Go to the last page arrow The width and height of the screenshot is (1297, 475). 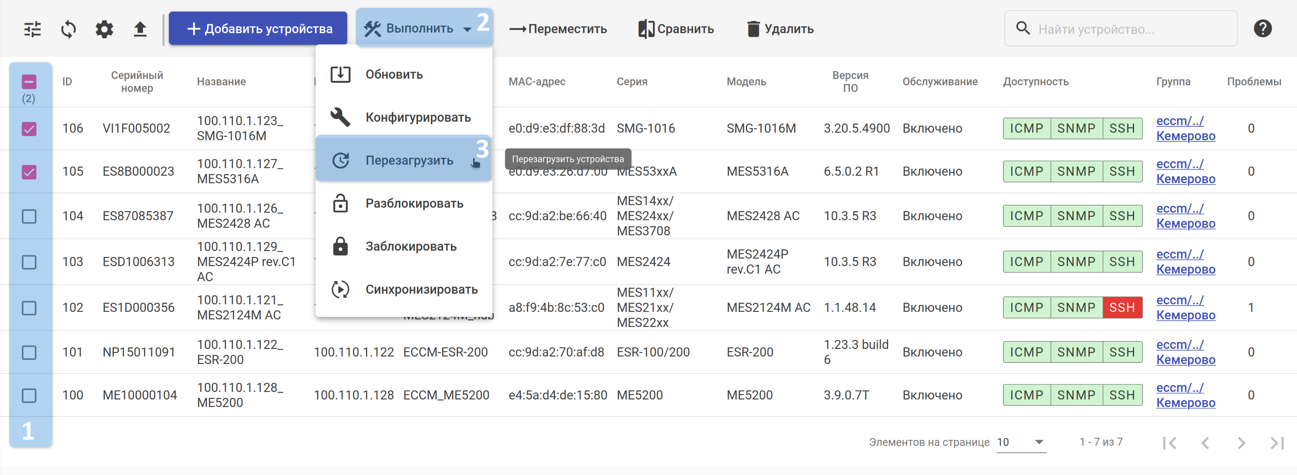1276,443
